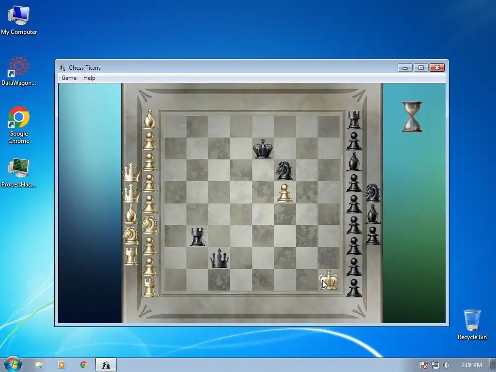The width and height of the screenshot is (496, 372).
Task: Open DataWagon desktop shortcut
Action: coord(19,71)
